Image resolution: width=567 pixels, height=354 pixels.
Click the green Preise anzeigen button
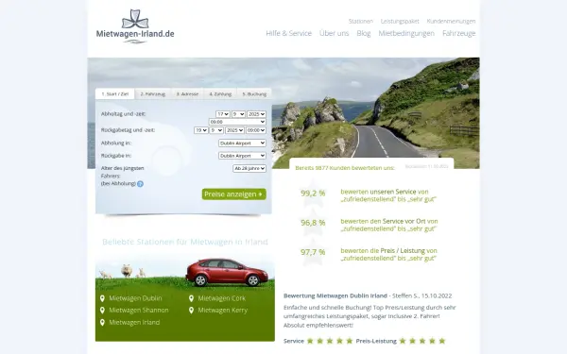(x=234, y=194)
